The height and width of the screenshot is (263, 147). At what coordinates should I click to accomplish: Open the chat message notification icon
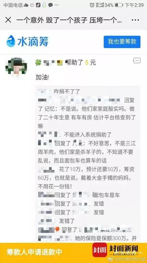click(x=51, y=5)
